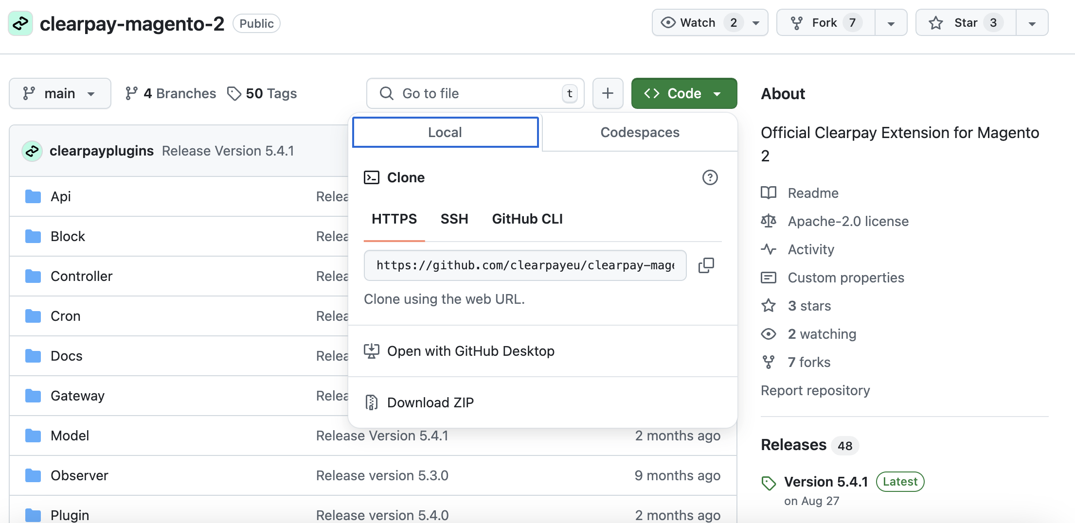
Task: Click the clearpayplugins commit author avatar
Action: click(32, 151)
